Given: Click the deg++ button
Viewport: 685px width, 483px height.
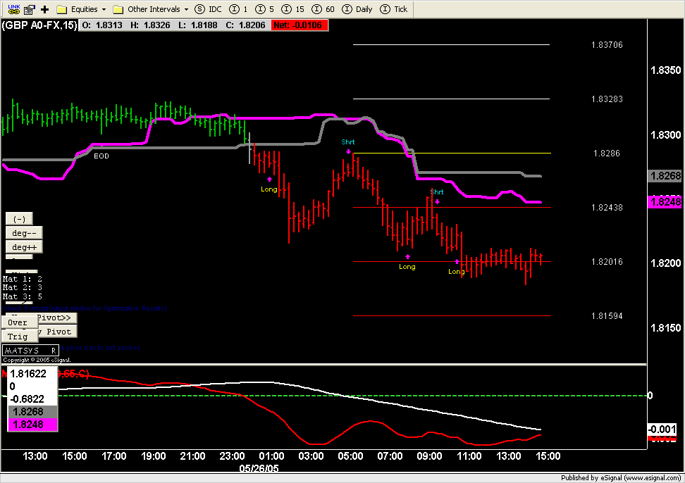Looking at the screenshot, I should (24, 247).
